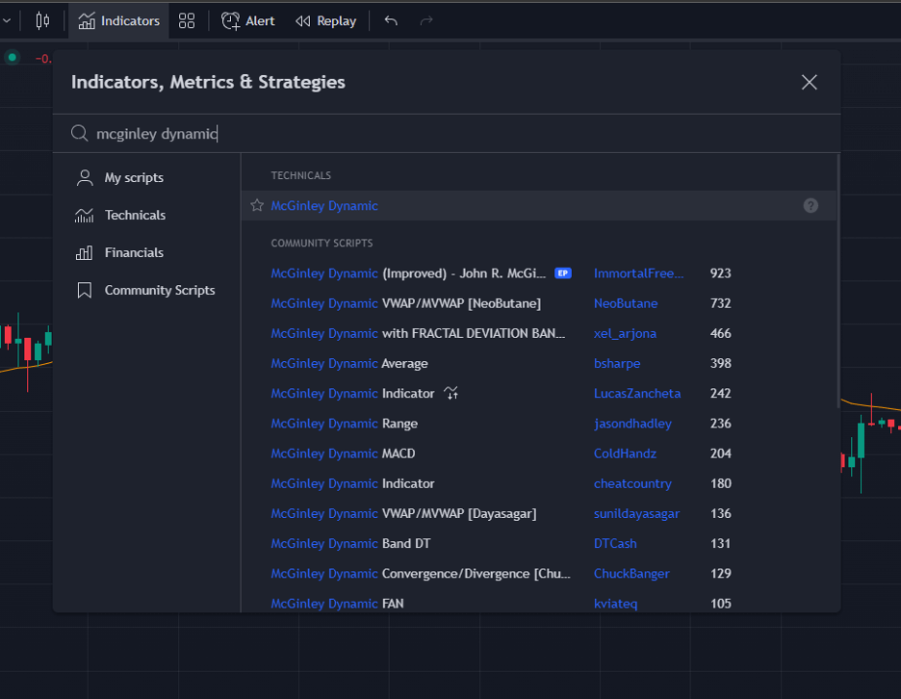This screenshot has width=901, height=699.
Task: Add McGinley Dynamic Convergence/Divergence script
Action: 421,574
